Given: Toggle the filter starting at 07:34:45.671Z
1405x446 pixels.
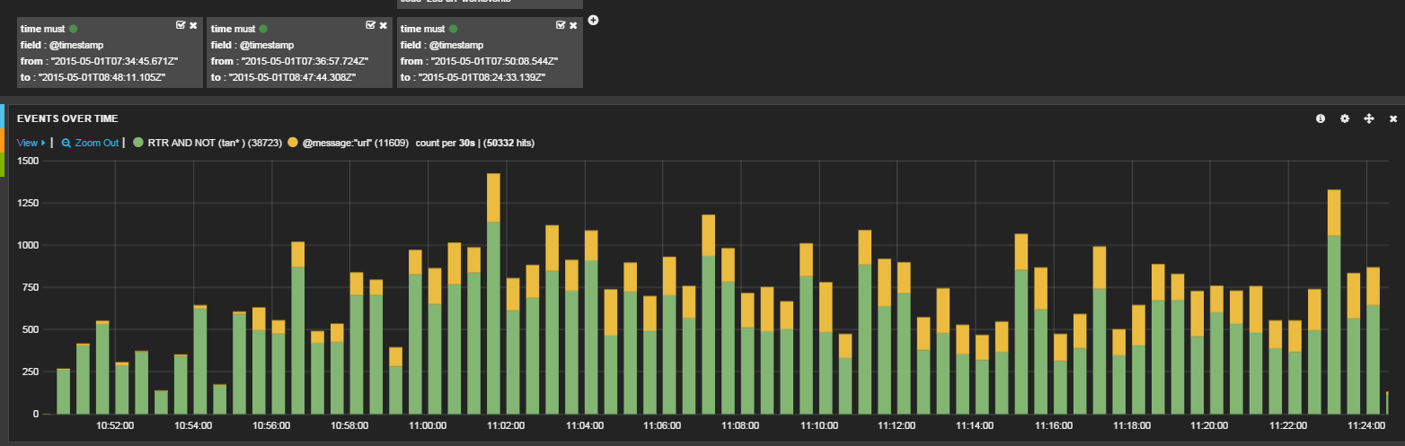Looking at the screenshot, I should point(181,25).
